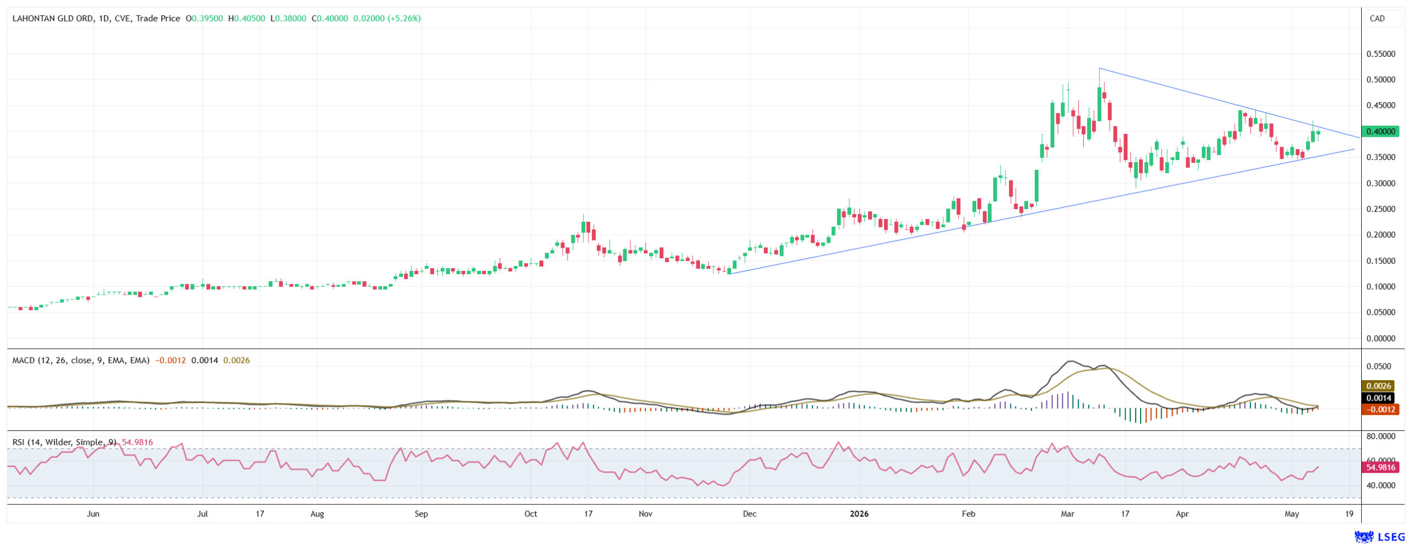1412x544 pixels.
Task: Click the 40.0000 RSI axis label
Action: click(x=1381, y=486)
